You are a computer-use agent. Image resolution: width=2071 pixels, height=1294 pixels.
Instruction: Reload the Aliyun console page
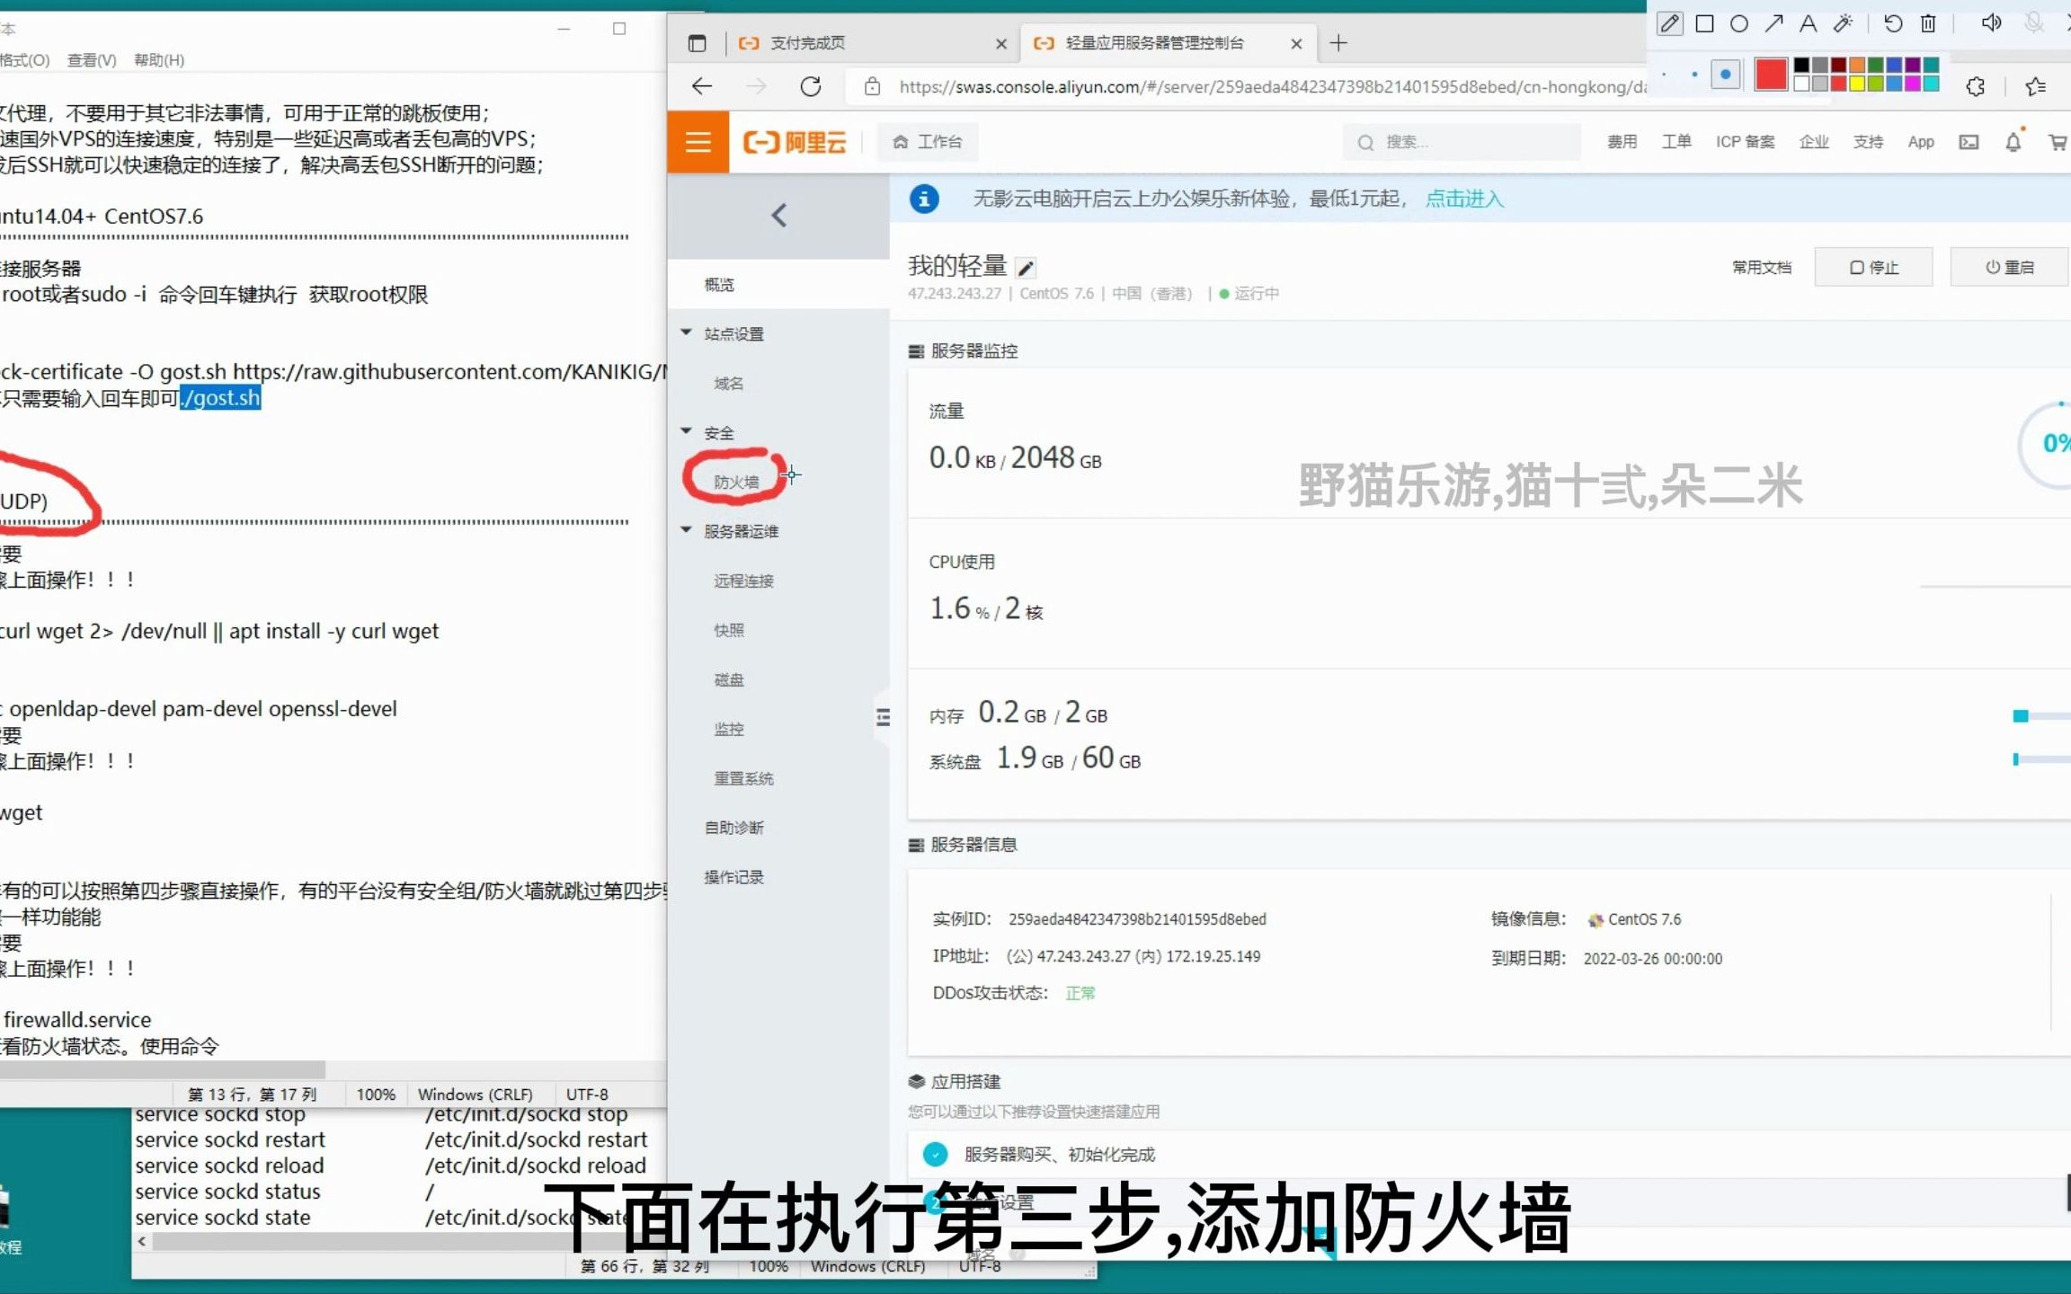click(811, 86)
